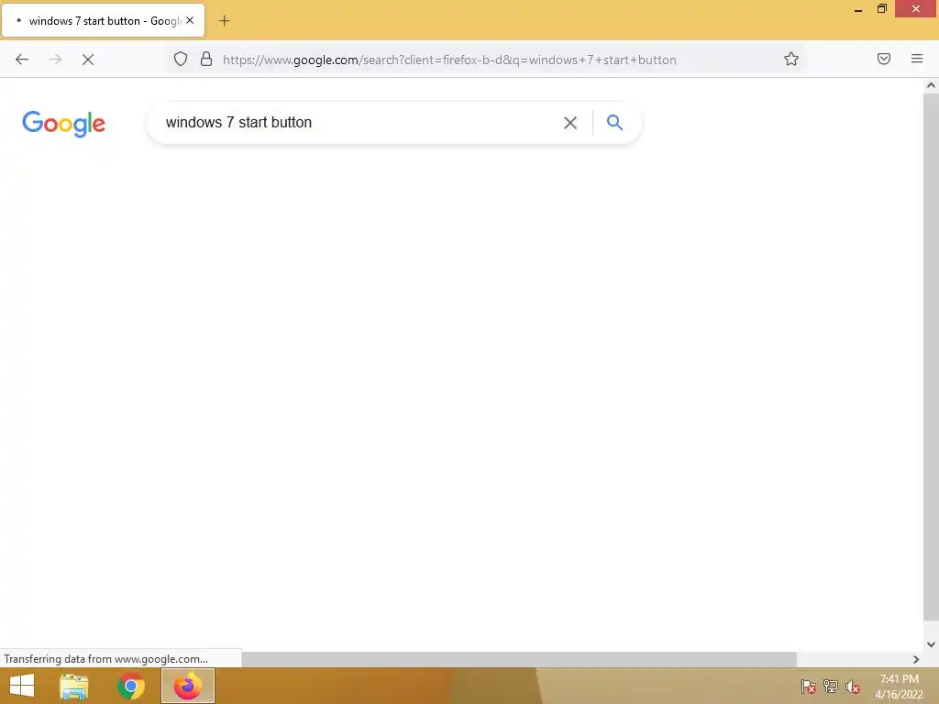Click the horizontal scrollbar thumb
This screenshot has width=939, height=704.
pyautogui.click(x=519, y=659)
